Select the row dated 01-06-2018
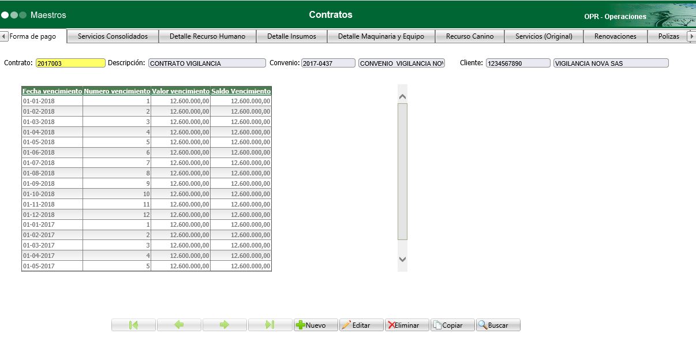 [147, 152]
